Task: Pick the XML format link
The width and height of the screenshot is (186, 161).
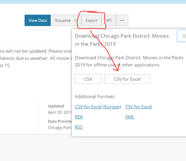Action: pyautogui.click(x=130, y=117)
